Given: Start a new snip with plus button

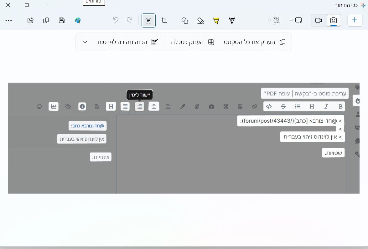Looking at the screenshot, I should [355, 20].
